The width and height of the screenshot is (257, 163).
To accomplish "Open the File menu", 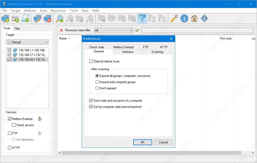I will [4, 11].
